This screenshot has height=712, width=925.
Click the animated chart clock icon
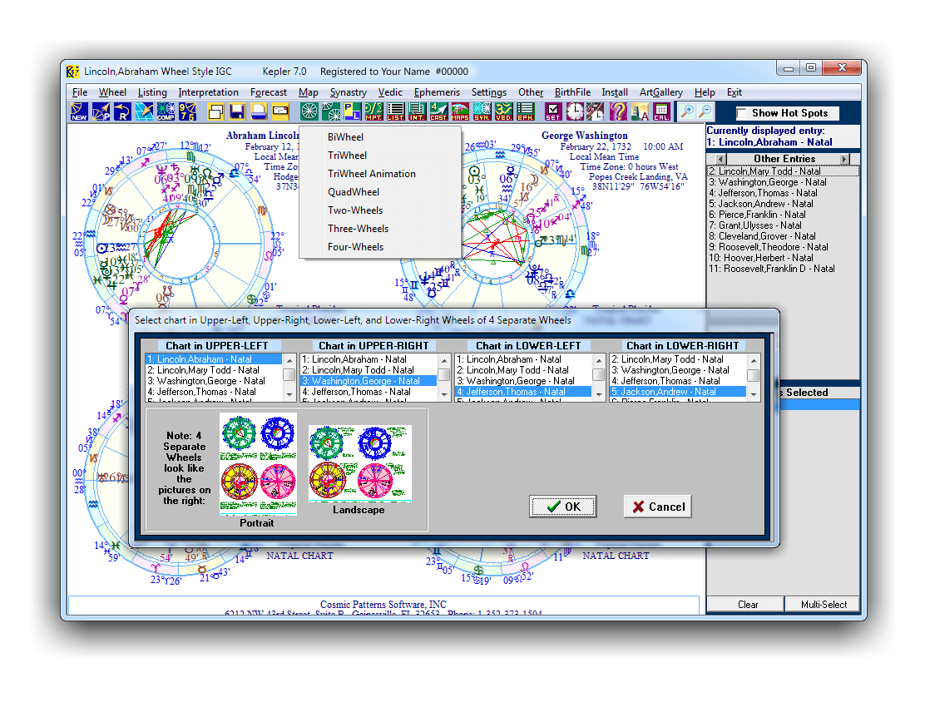[596, 111]
